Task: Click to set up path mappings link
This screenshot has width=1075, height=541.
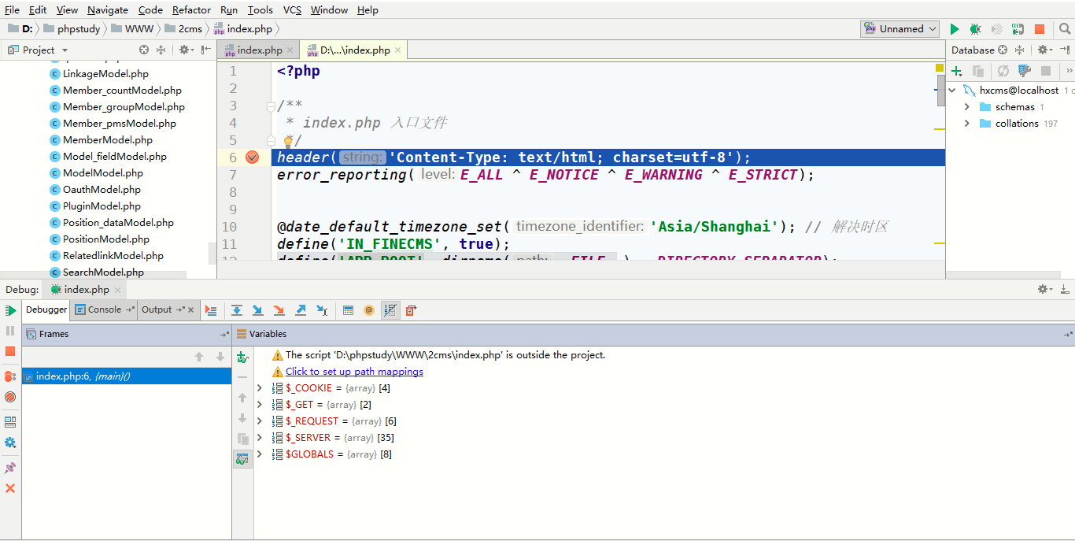Action: tap(354, 372)
